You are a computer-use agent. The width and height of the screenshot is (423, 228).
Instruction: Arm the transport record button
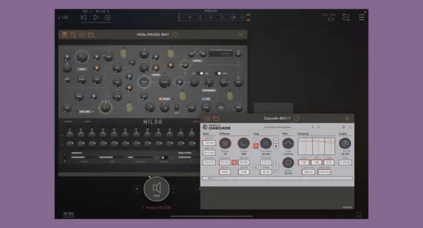108,17
